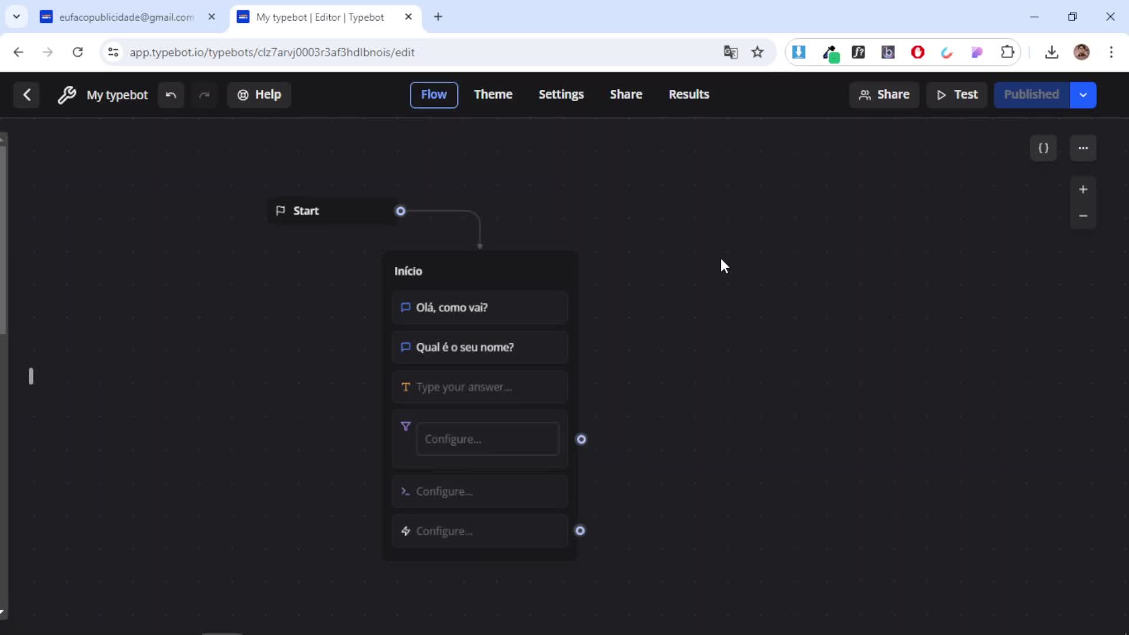Go back using the chevron-left editor button

point(26,95)
